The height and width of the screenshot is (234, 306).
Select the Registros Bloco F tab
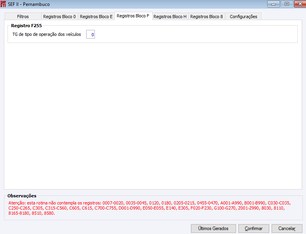click(133, 16)
